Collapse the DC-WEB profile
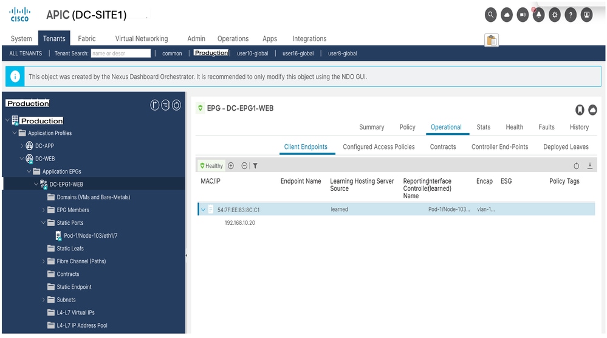This screenshot has width=607, height=338. pyautogui.click(x=22, y=159)
